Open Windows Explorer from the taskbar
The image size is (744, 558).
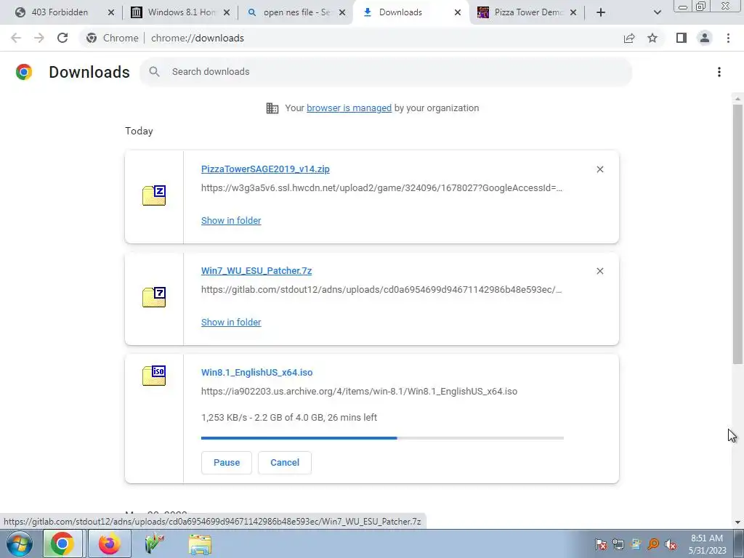pyautogui.click(x=201, y=543)
